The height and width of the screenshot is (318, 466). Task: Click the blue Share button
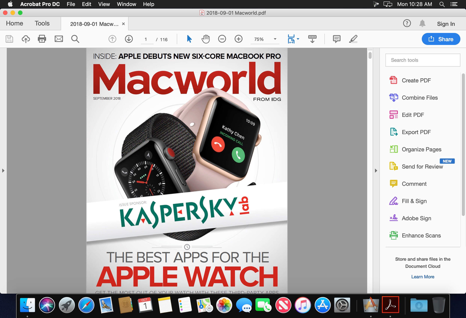(x=441, y=39)
